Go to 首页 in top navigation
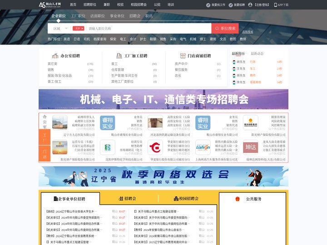The width and height of the screenshot is (327, 245). [x=73, y=5]
